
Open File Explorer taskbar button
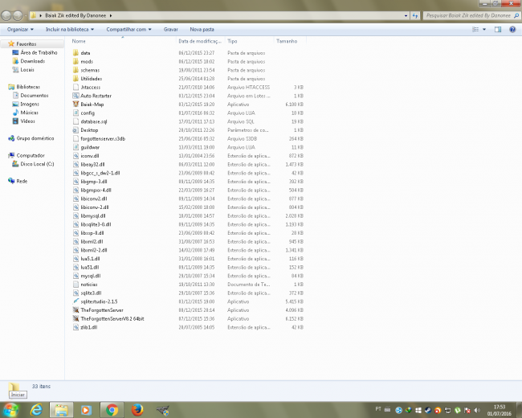[62, 410]
